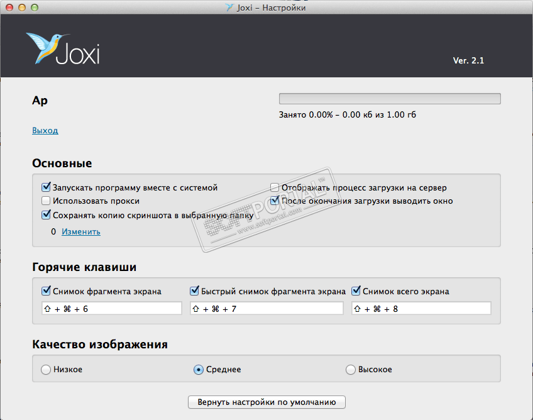Uncheck "Снимок всего экрана" hotkey
This screenshot has width=533, height=420.
(x=356, y=291)
